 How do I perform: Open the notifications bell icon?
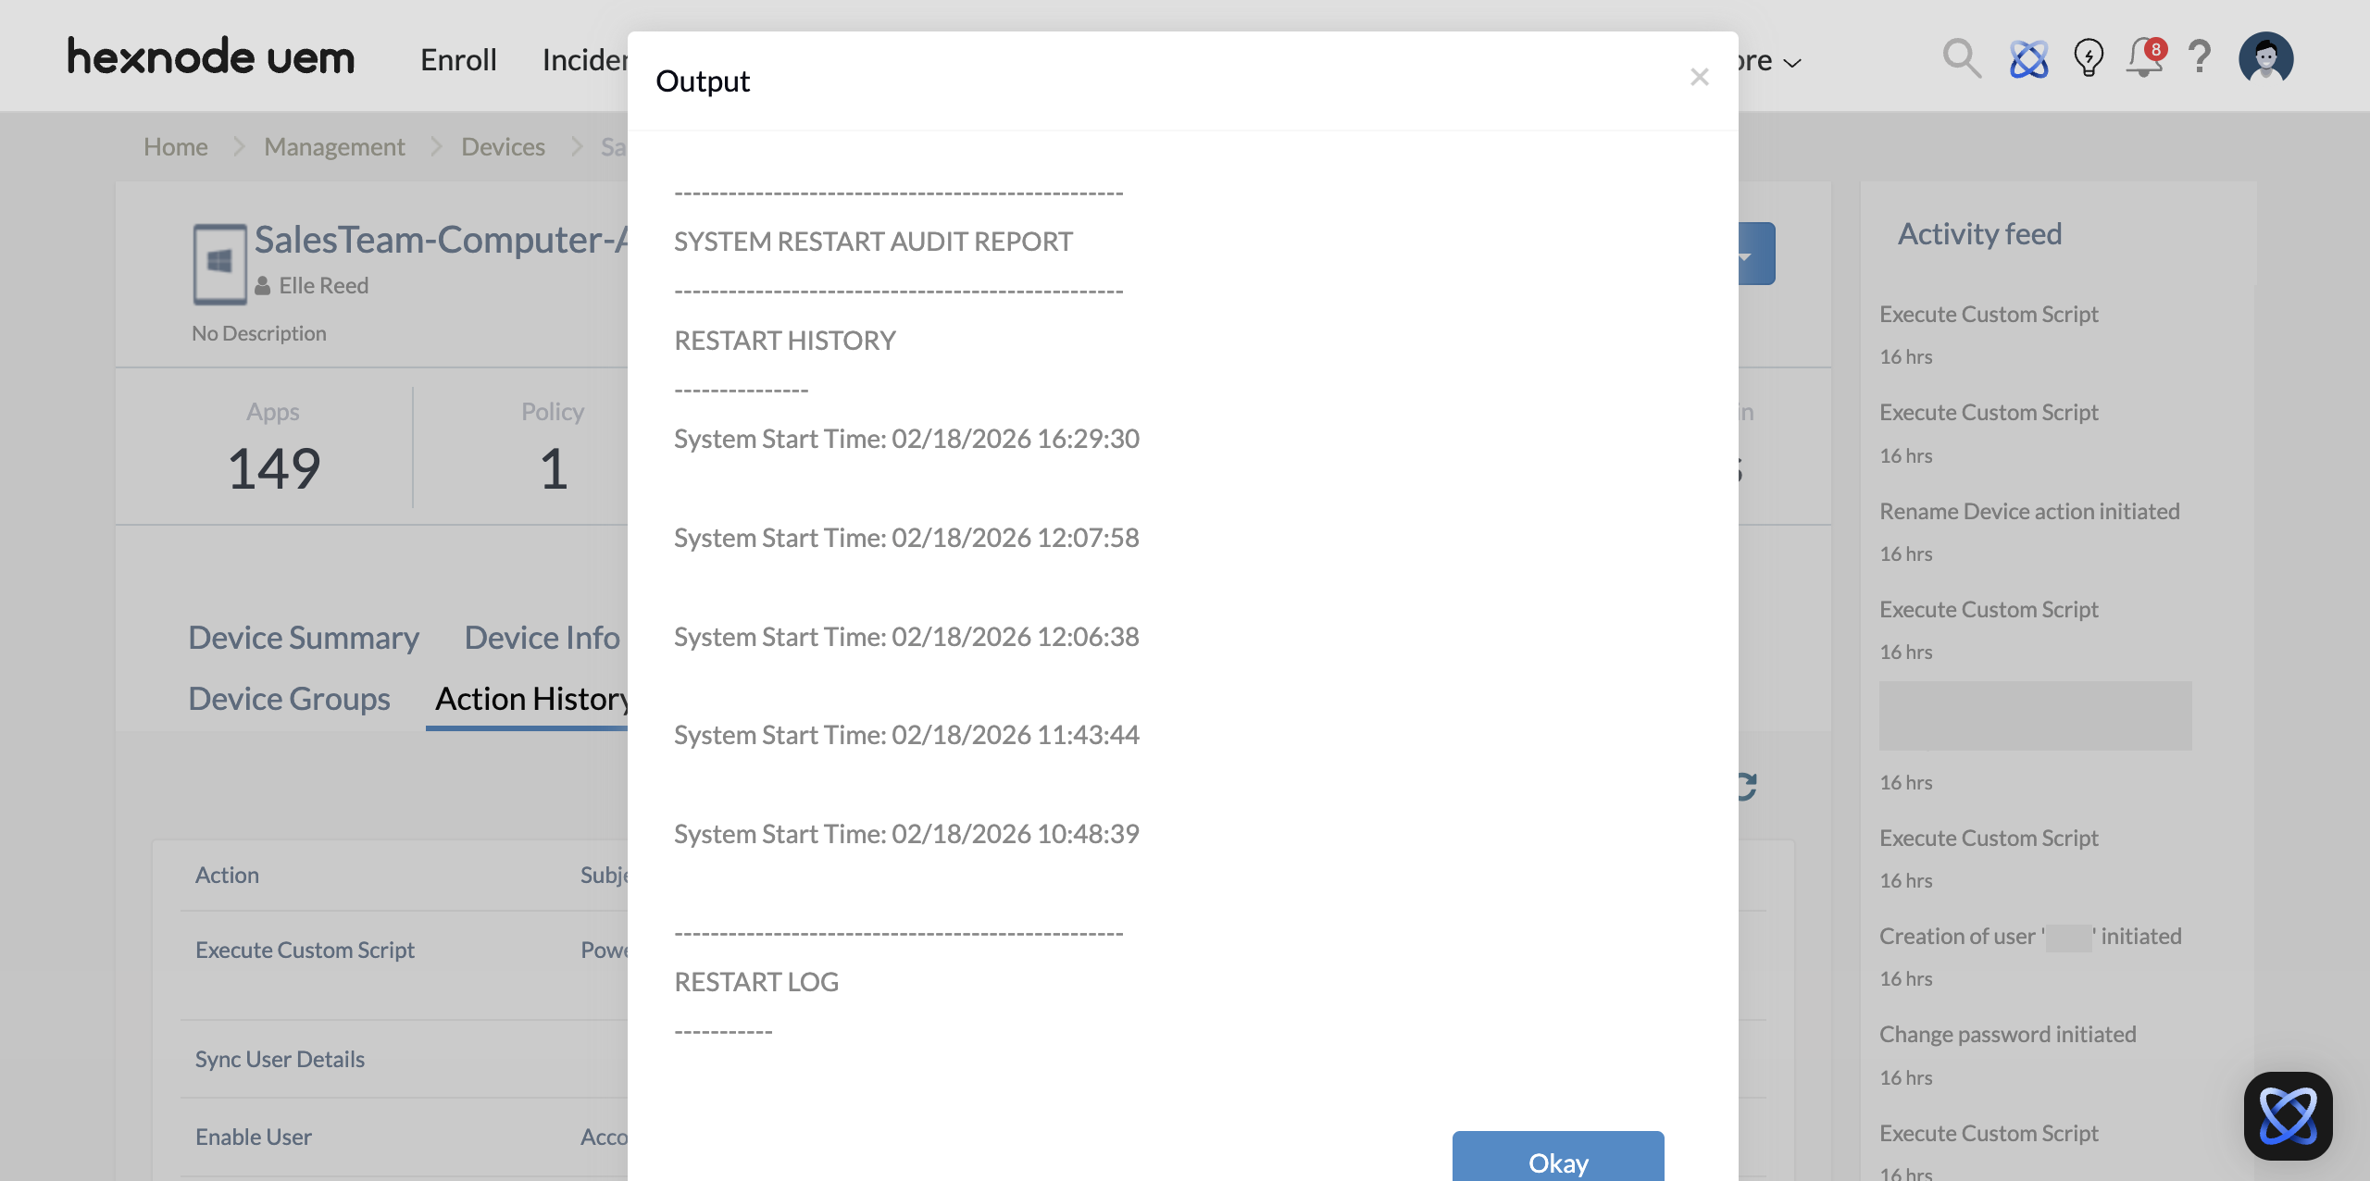pyautogui.click(x=2145, y=59)
